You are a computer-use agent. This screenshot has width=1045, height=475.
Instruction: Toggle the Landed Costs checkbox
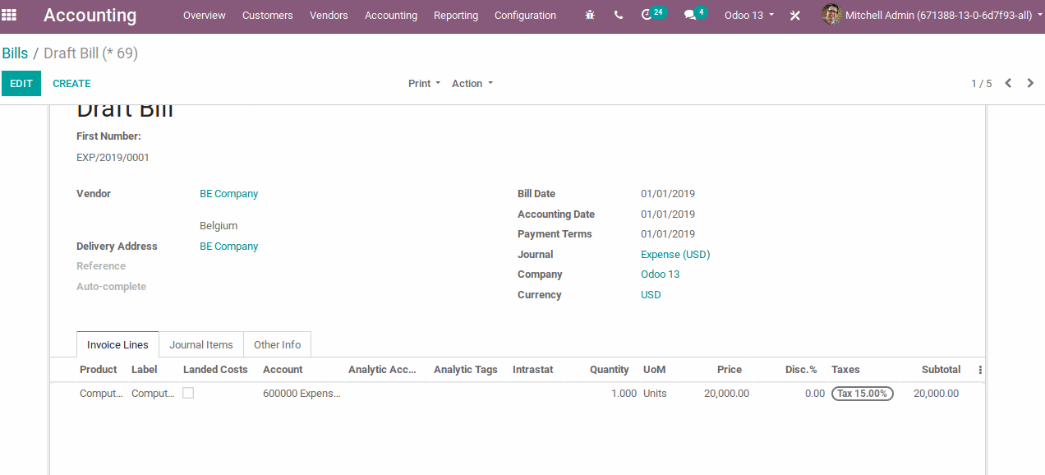[x=186, y=393]
